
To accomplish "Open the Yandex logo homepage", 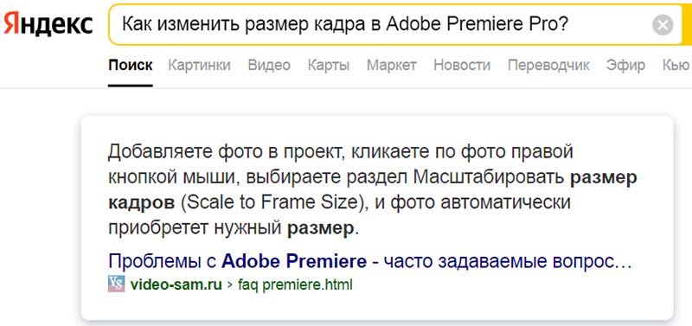I will point(48,25).
